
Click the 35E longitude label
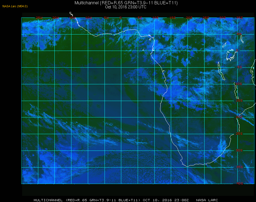click(240, 18)
